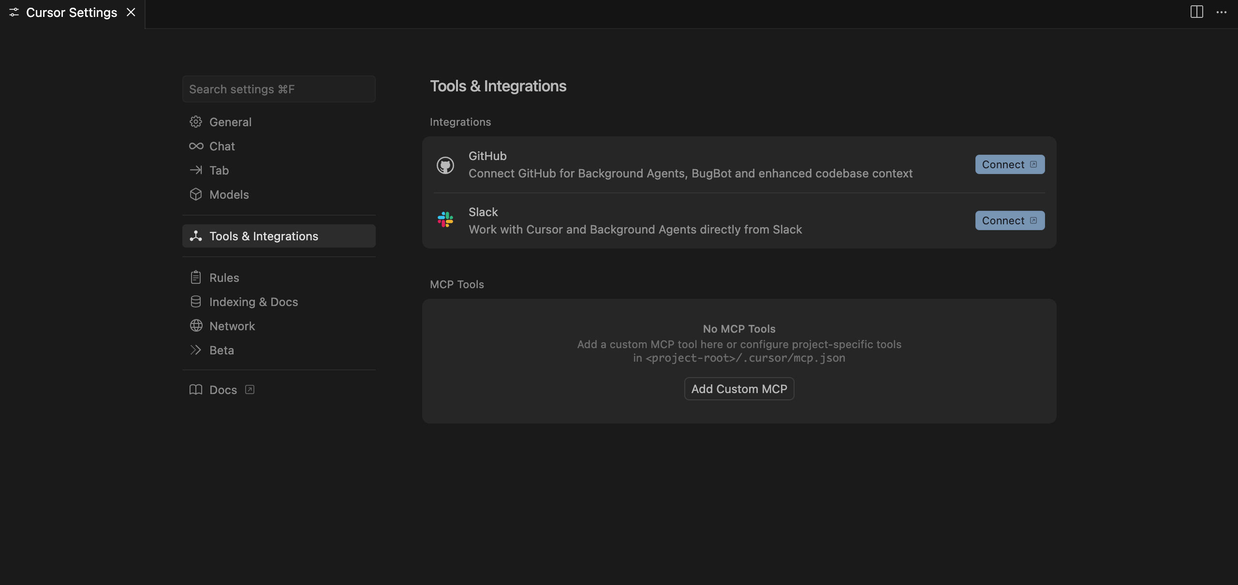Open the Models settings section
This screenshot has height=585, width=1238.
pyautogui.click(x=279, y=194)
